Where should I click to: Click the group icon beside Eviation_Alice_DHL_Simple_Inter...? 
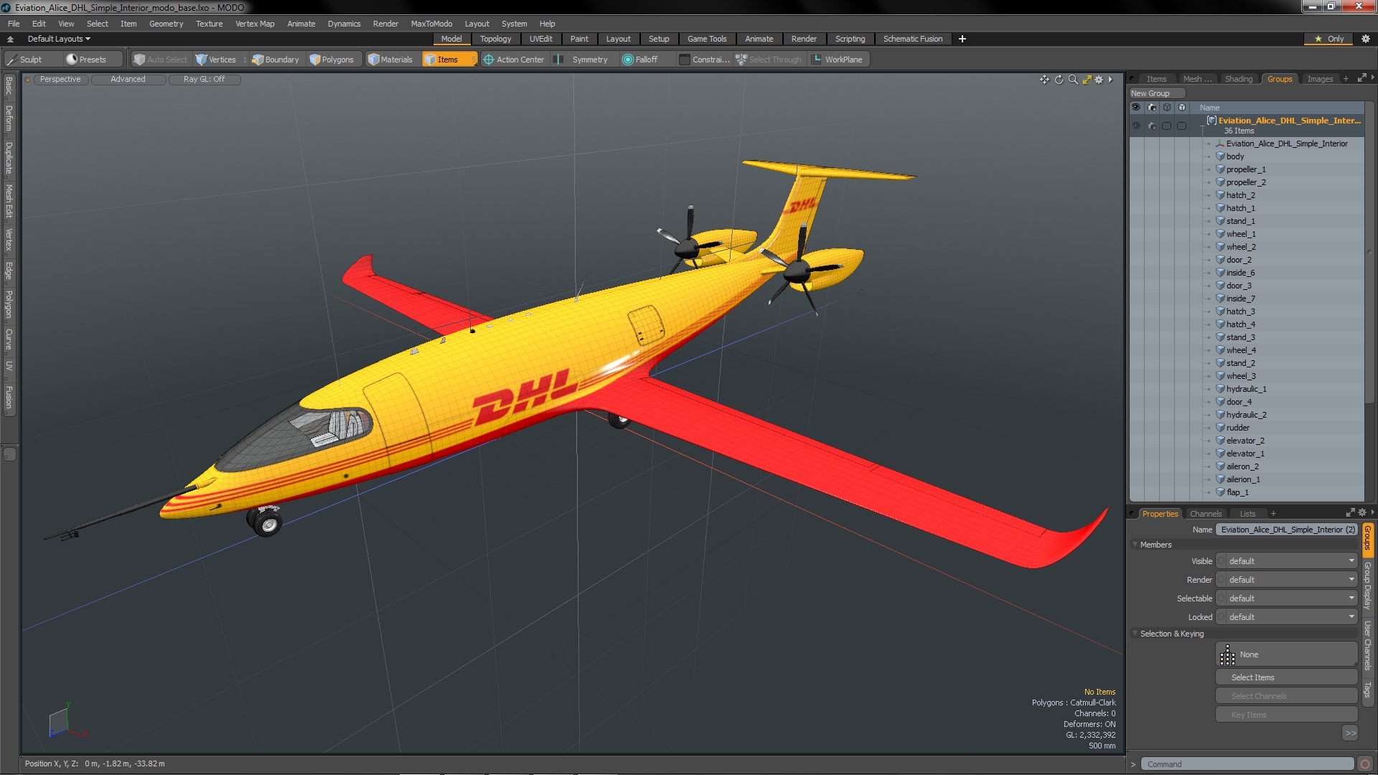click(1211, 121)
